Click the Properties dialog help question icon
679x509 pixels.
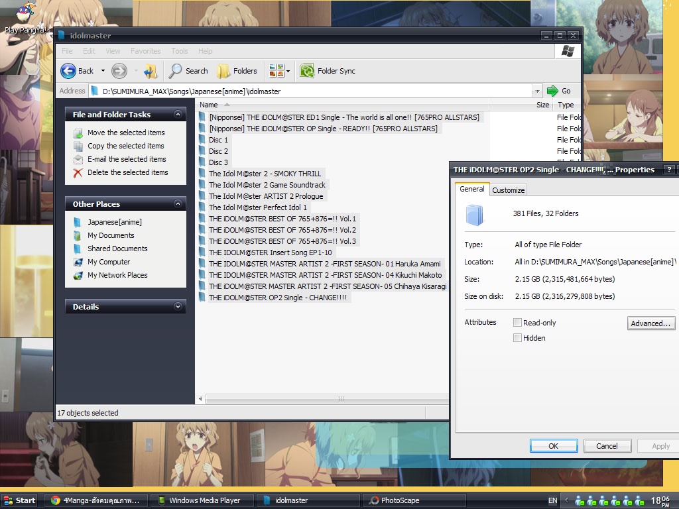tap(669, 170)
